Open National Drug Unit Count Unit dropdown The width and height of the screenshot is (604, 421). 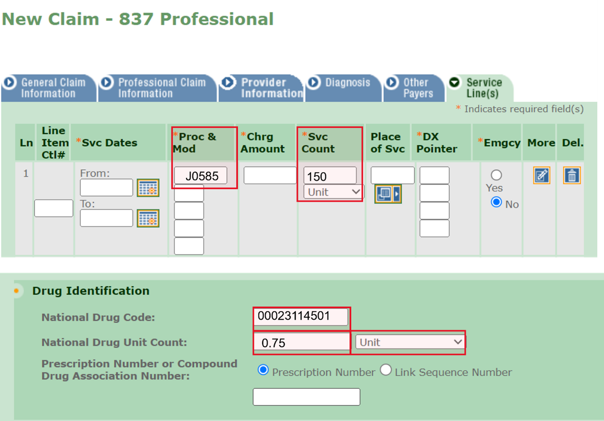pos(410,342)
